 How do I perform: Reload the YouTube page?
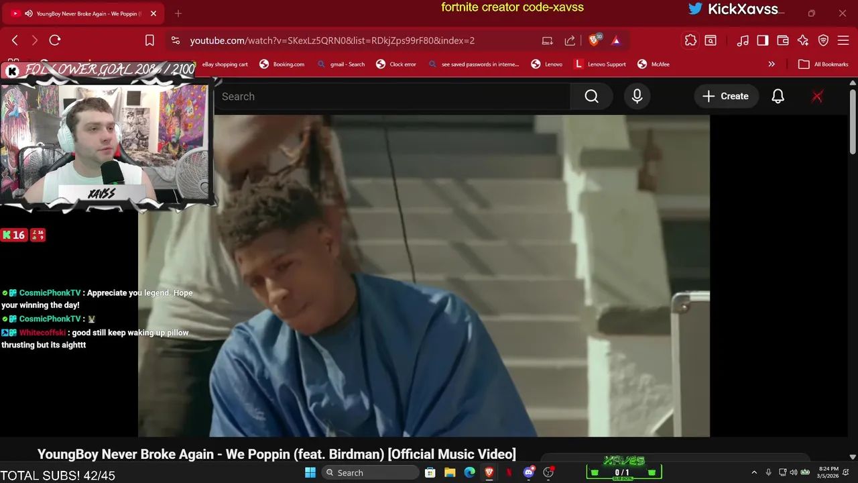coord(55,40)
